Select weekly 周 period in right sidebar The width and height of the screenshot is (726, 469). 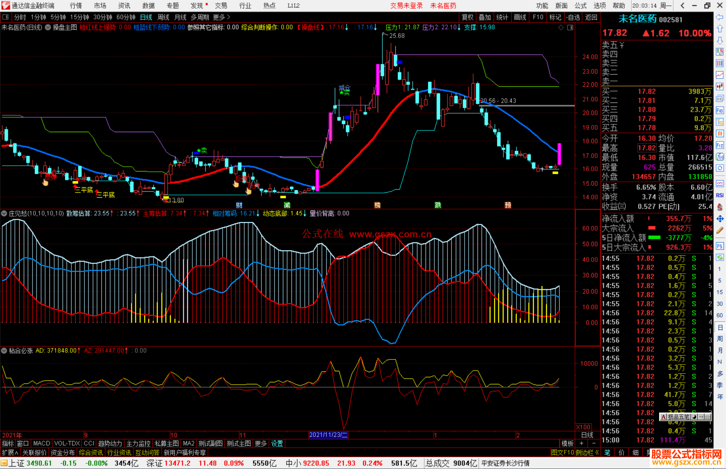[720, 339]
